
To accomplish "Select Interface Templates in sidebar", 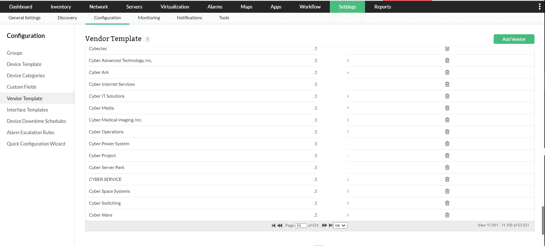I will (28, 110).
